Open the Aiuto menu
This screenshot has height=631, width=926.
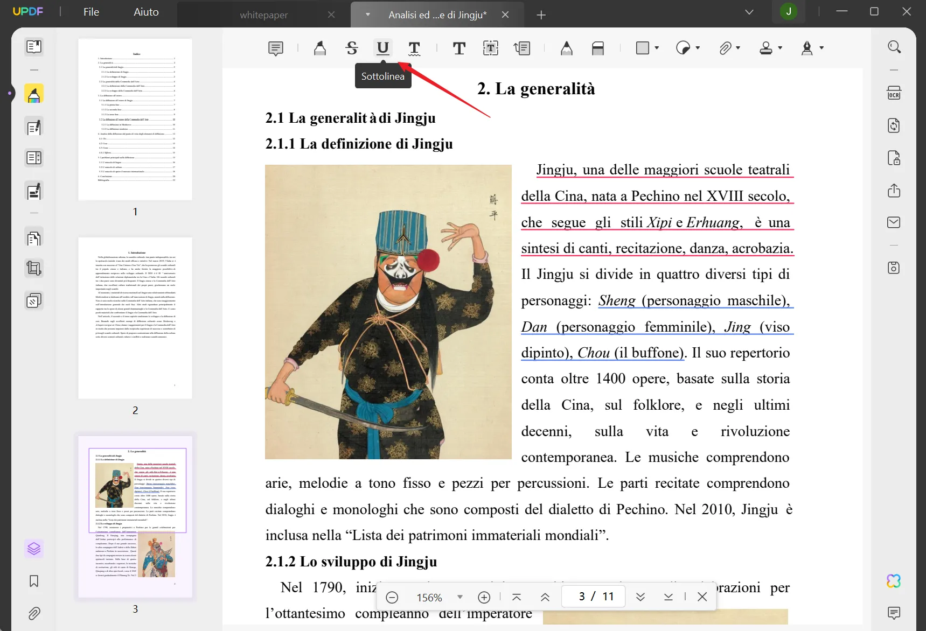pos(146,12)
